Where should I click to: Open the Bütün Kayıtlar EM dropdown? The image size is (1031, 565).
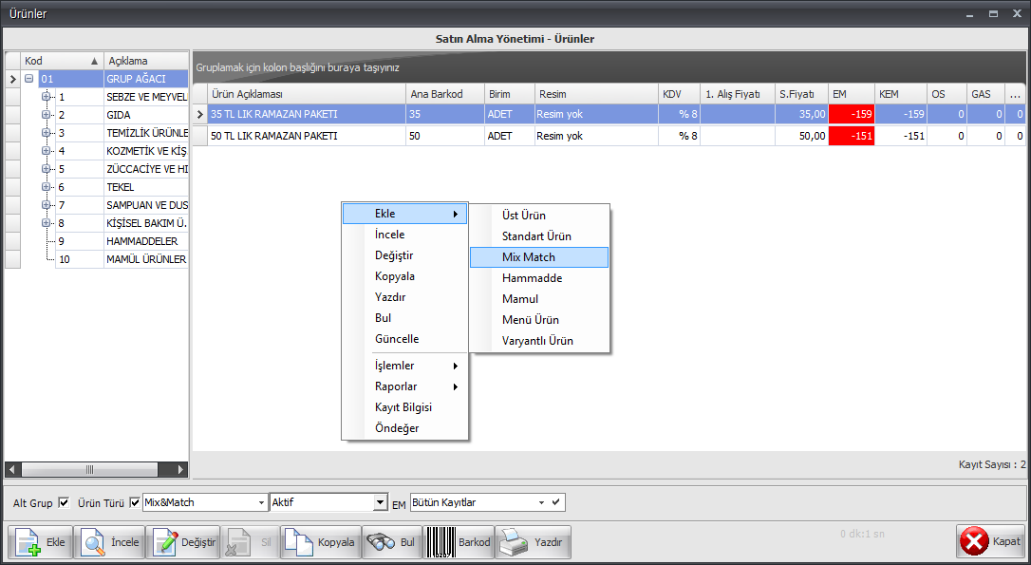tap(542, 502)
